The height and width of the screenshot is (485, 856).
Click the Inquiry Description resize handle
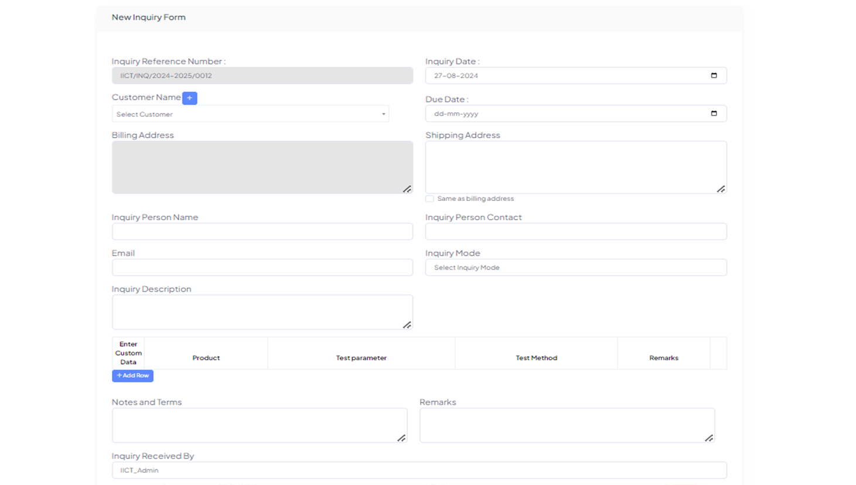[x=407, y=325]
